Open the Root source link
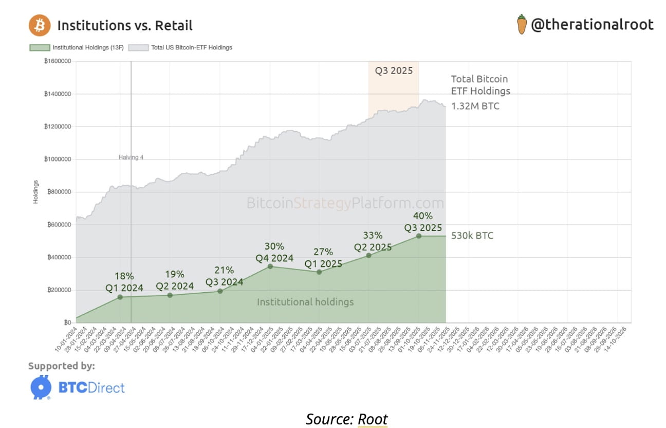The image size is (666, 428). pyautogui.click(x=373, y=419)
